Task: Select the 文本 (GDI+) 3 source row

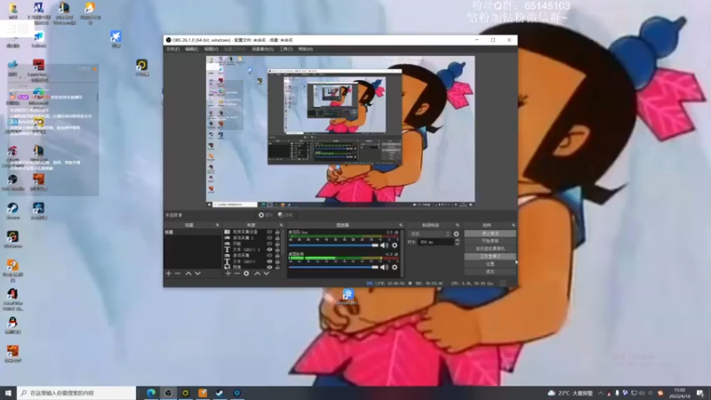Action: click(x=253, y=250)
